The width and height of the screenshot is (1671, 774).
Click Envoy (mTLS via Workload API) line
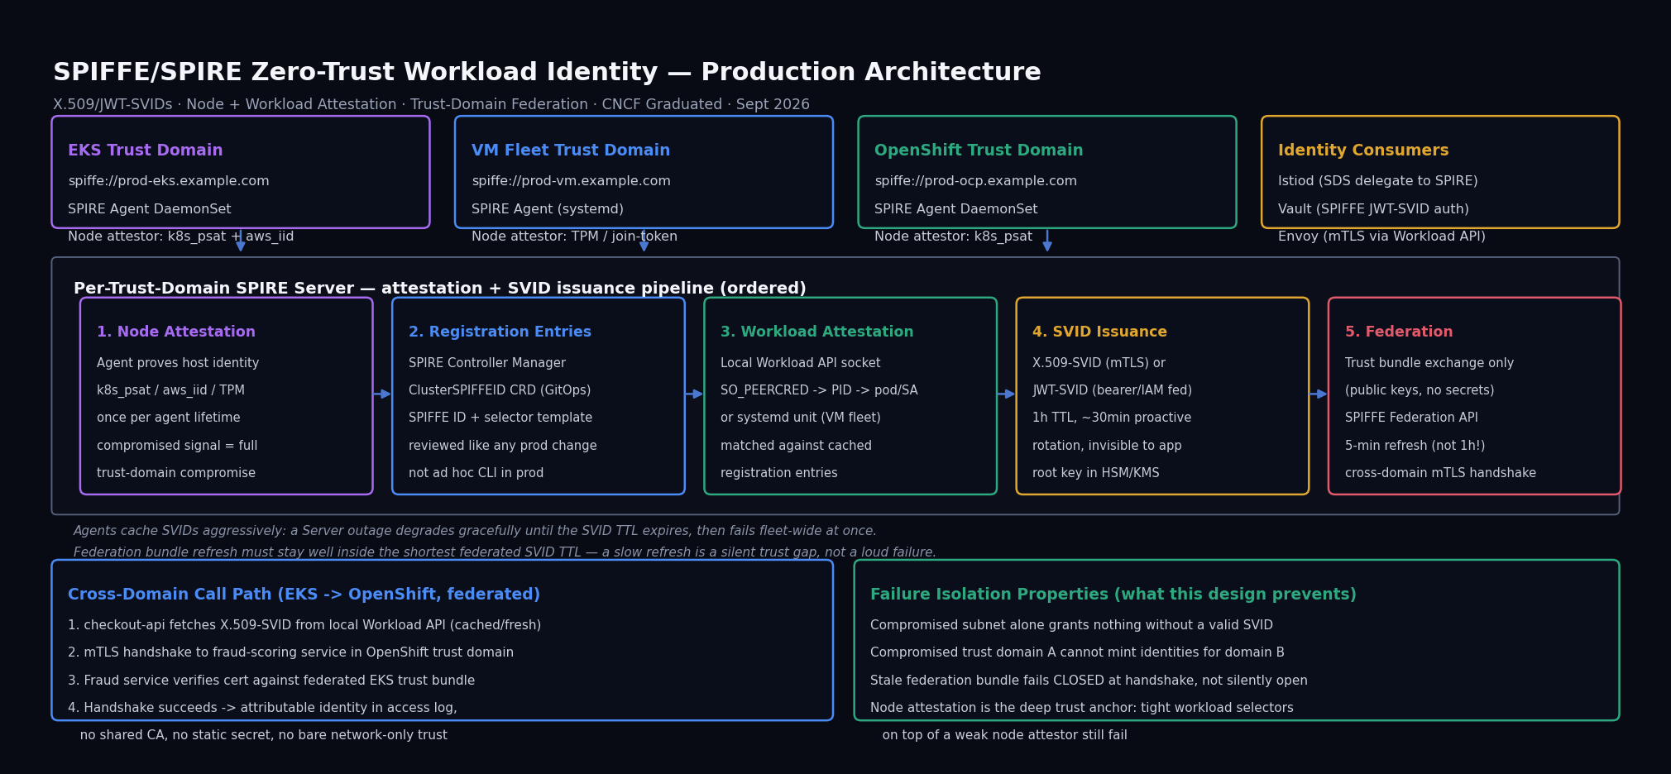[x=1381, y=236]
